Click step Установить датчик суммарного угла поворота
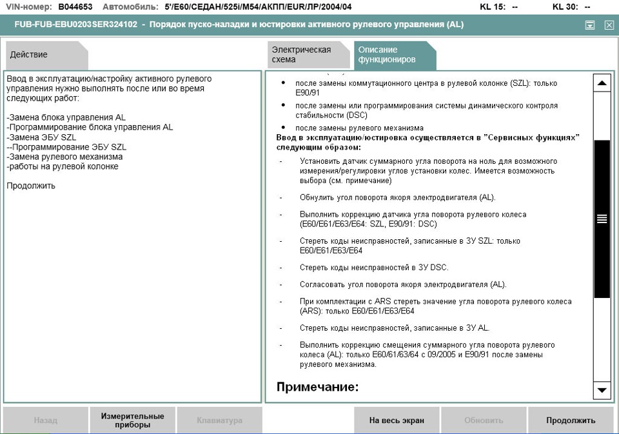 (428, 171)
